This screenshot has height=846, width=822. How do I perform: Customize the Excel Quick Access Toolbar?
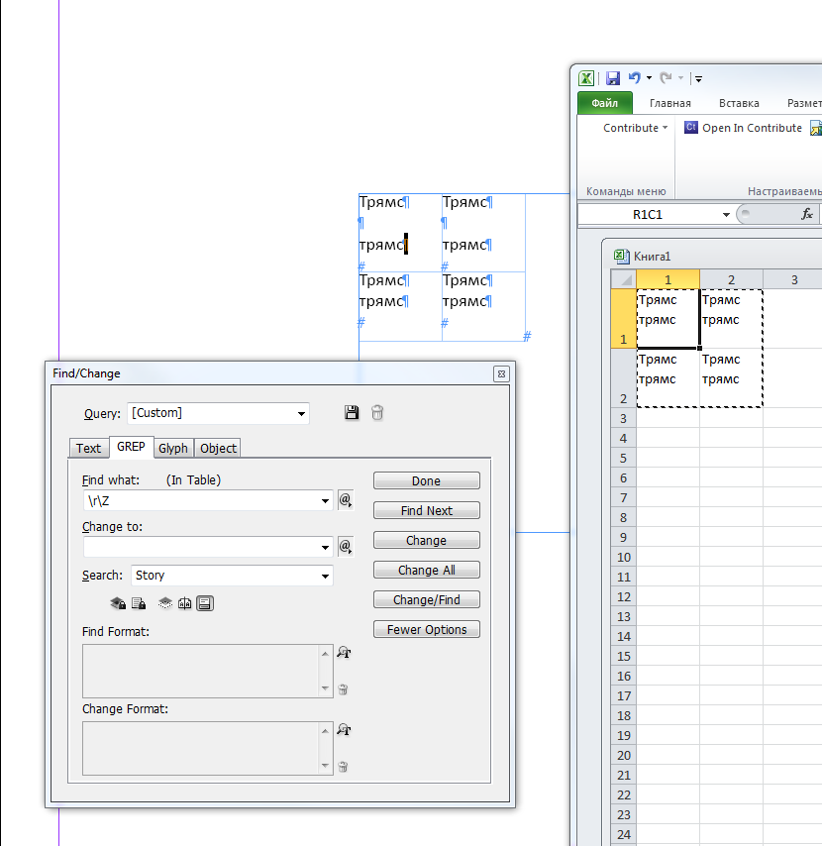(698, 79)
